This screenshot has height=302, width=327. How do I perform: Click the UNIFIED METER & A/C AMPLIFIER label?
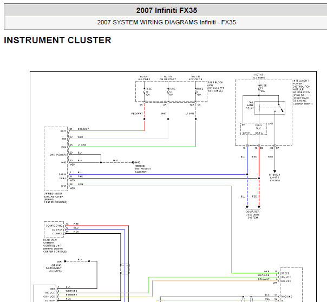coord(55,198)
